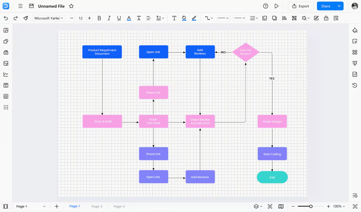Open the layers dropdown at bottom
This screenshot has width=361, height=212.
click(x=258, y=206)
